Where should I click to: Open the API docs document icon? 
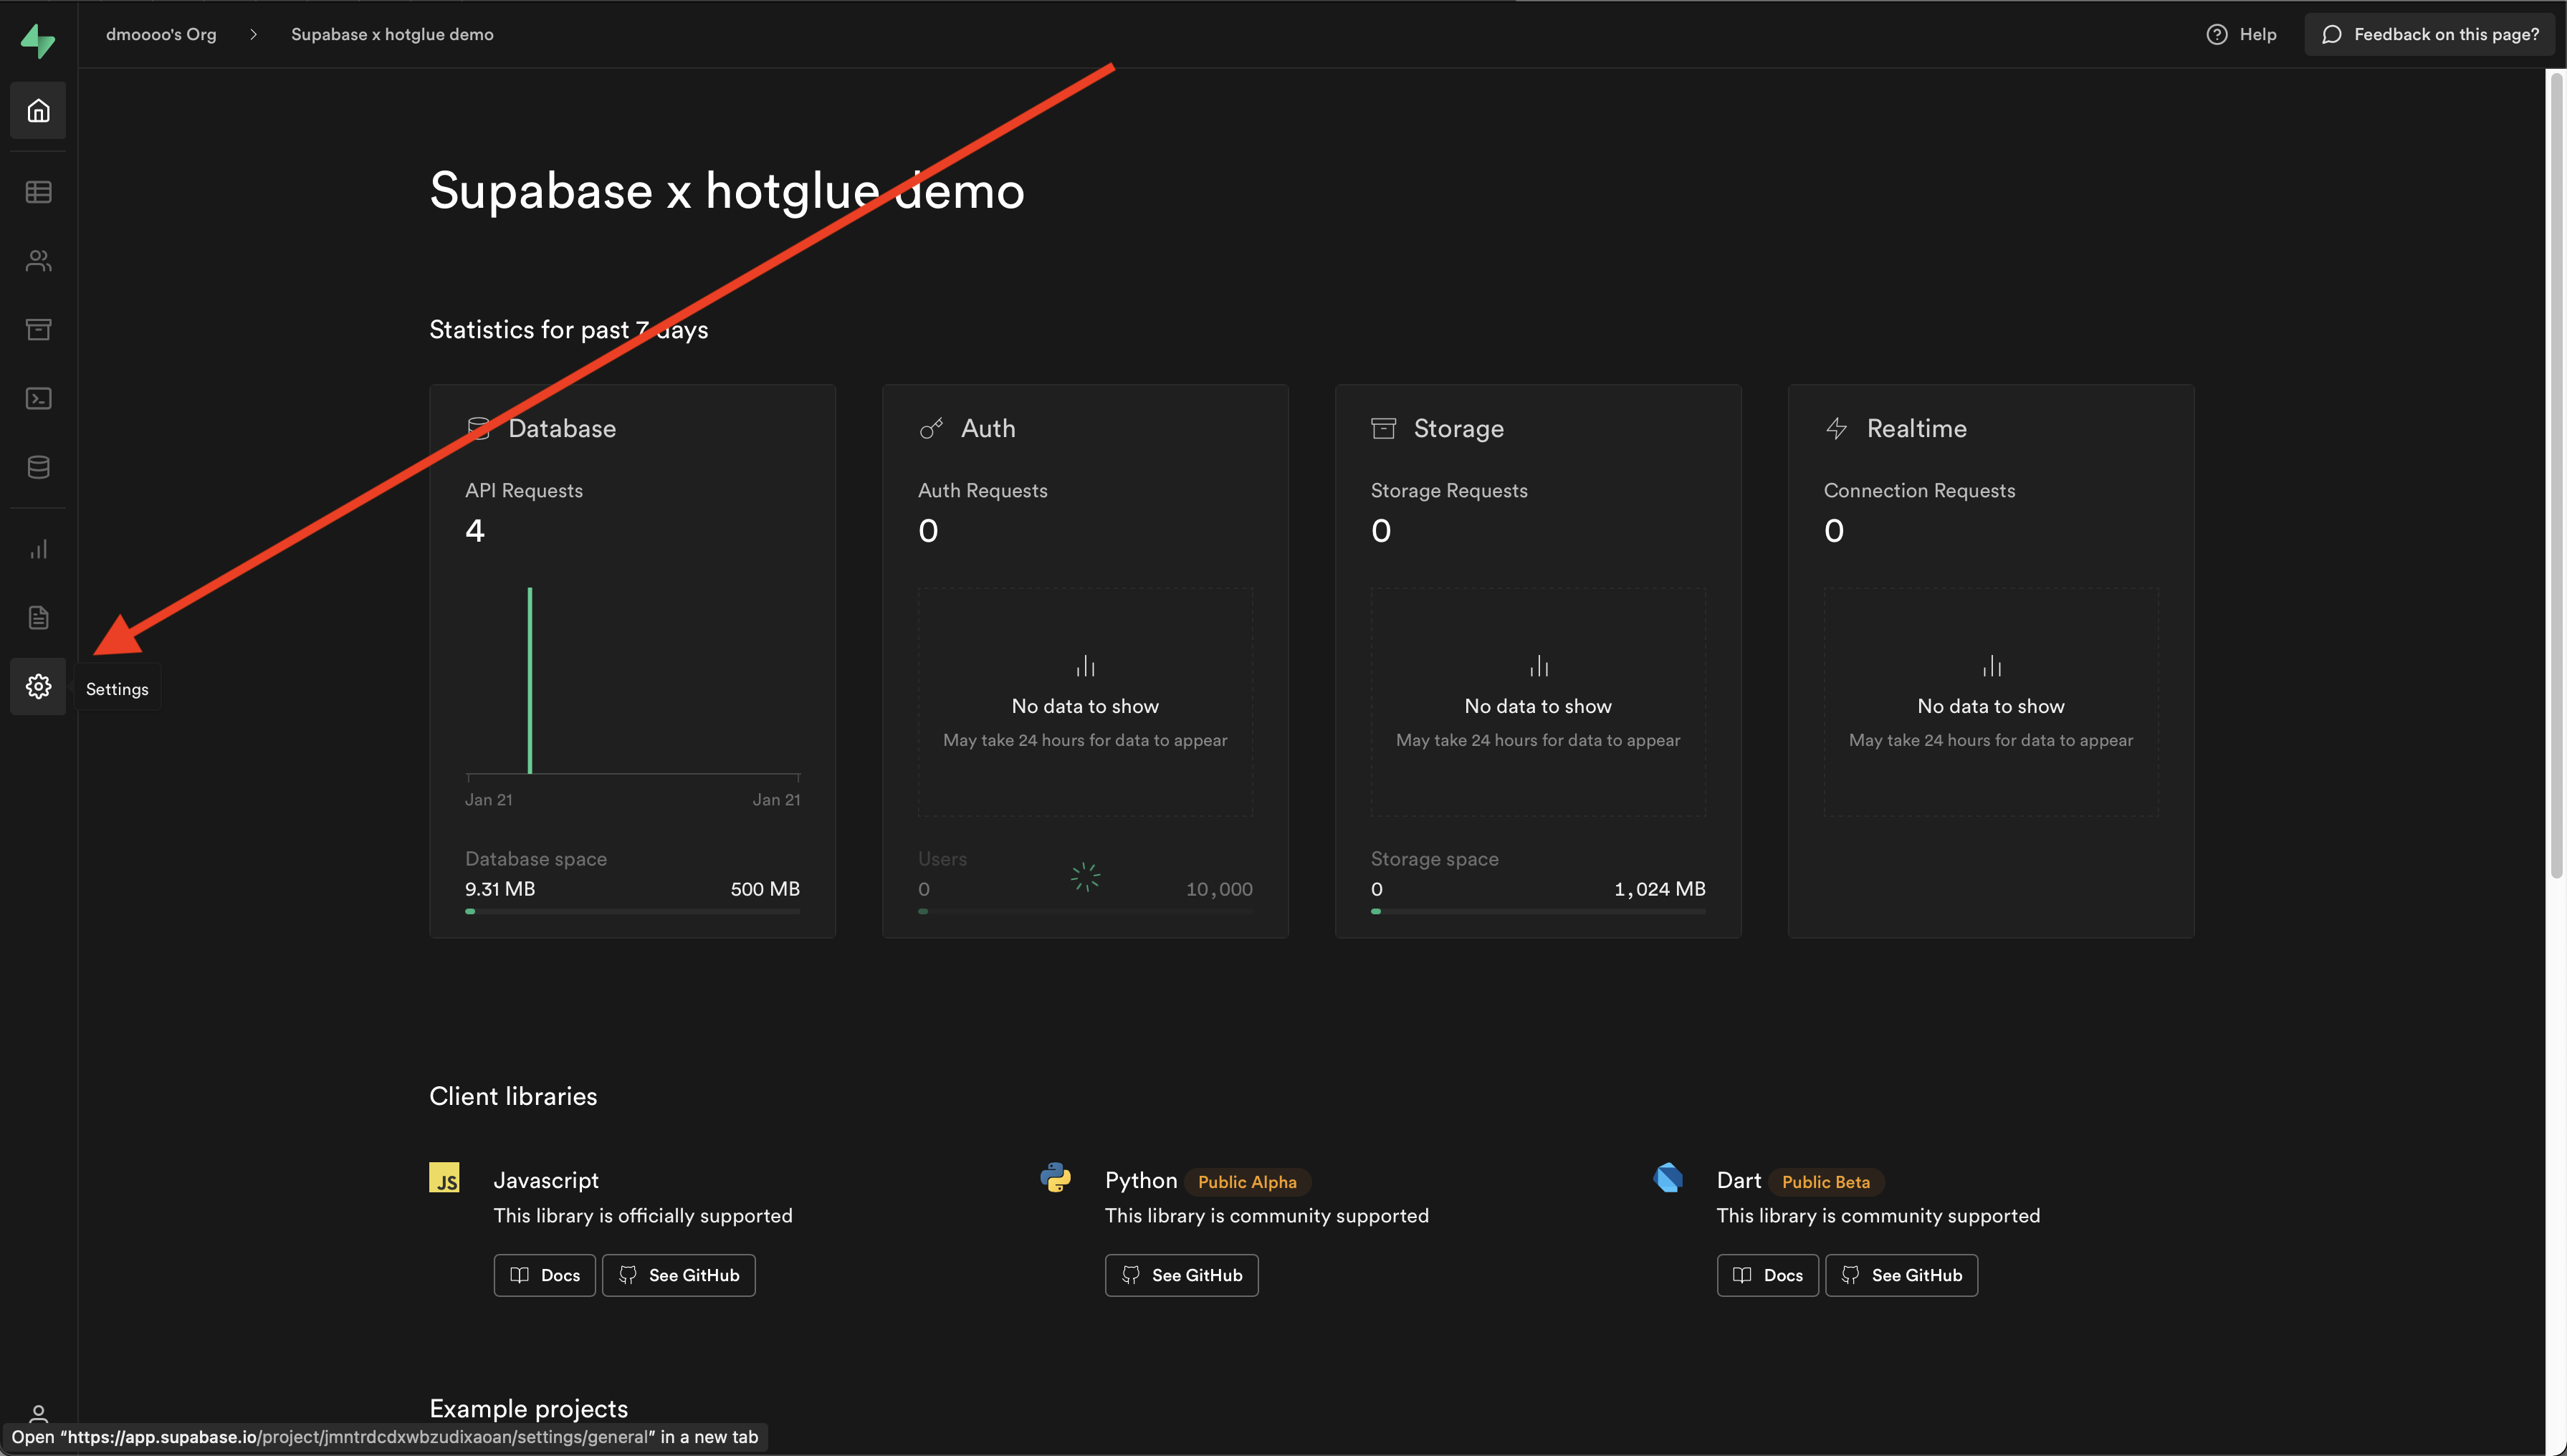pos(38,618)
